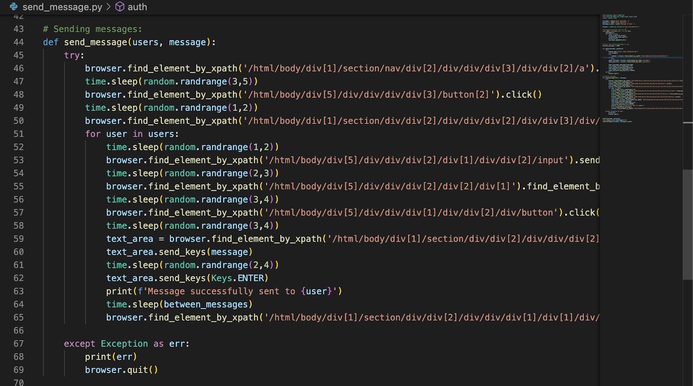Screen dimensions: 693x386
Task: Click line number 67 in the gutter
Action: pos(19,344)
